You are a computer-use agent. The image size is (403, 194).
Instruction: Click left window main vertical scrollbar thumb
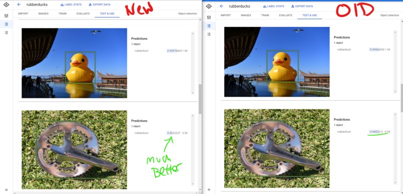[200, 99]
